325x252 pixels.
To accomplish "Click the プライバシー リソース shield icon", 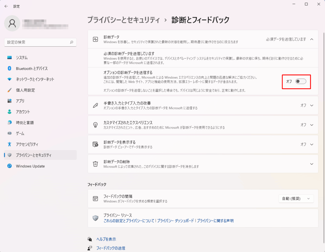I will click(95, 218).
